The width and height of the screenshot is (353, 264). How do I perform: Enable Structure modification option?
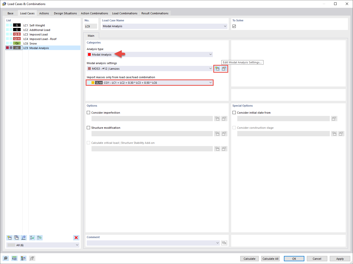click(x=88, y=127)
